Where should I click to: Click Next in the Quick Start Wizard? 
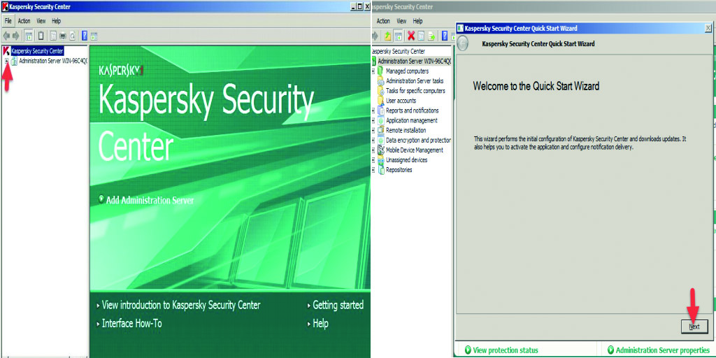tap(694, 327)
